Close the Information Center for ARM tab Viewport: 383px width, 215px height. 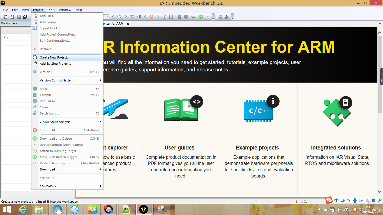[128, 24]
